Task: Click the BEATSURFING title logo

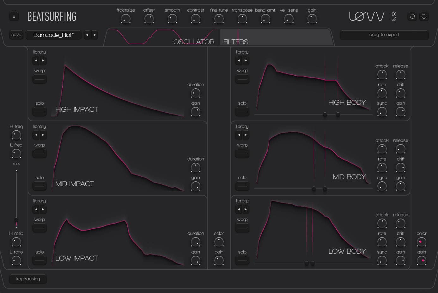Action: click(52, 16)
